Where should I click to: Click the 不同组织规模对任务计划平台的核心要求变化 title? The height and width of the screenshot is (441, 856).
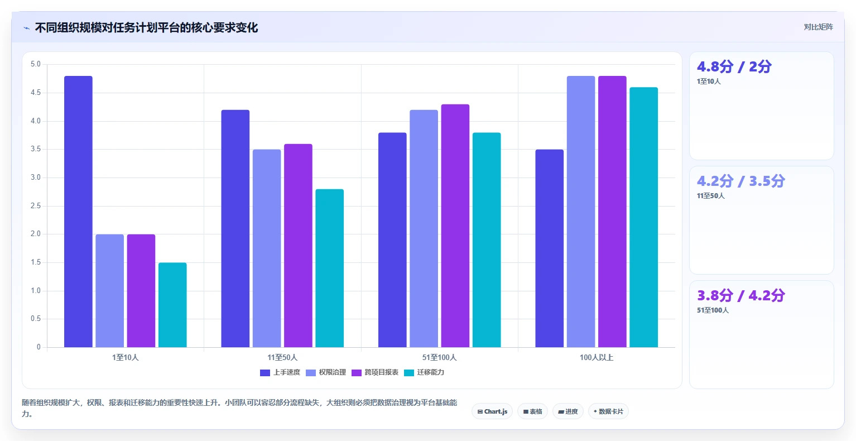tap(146, 27)
